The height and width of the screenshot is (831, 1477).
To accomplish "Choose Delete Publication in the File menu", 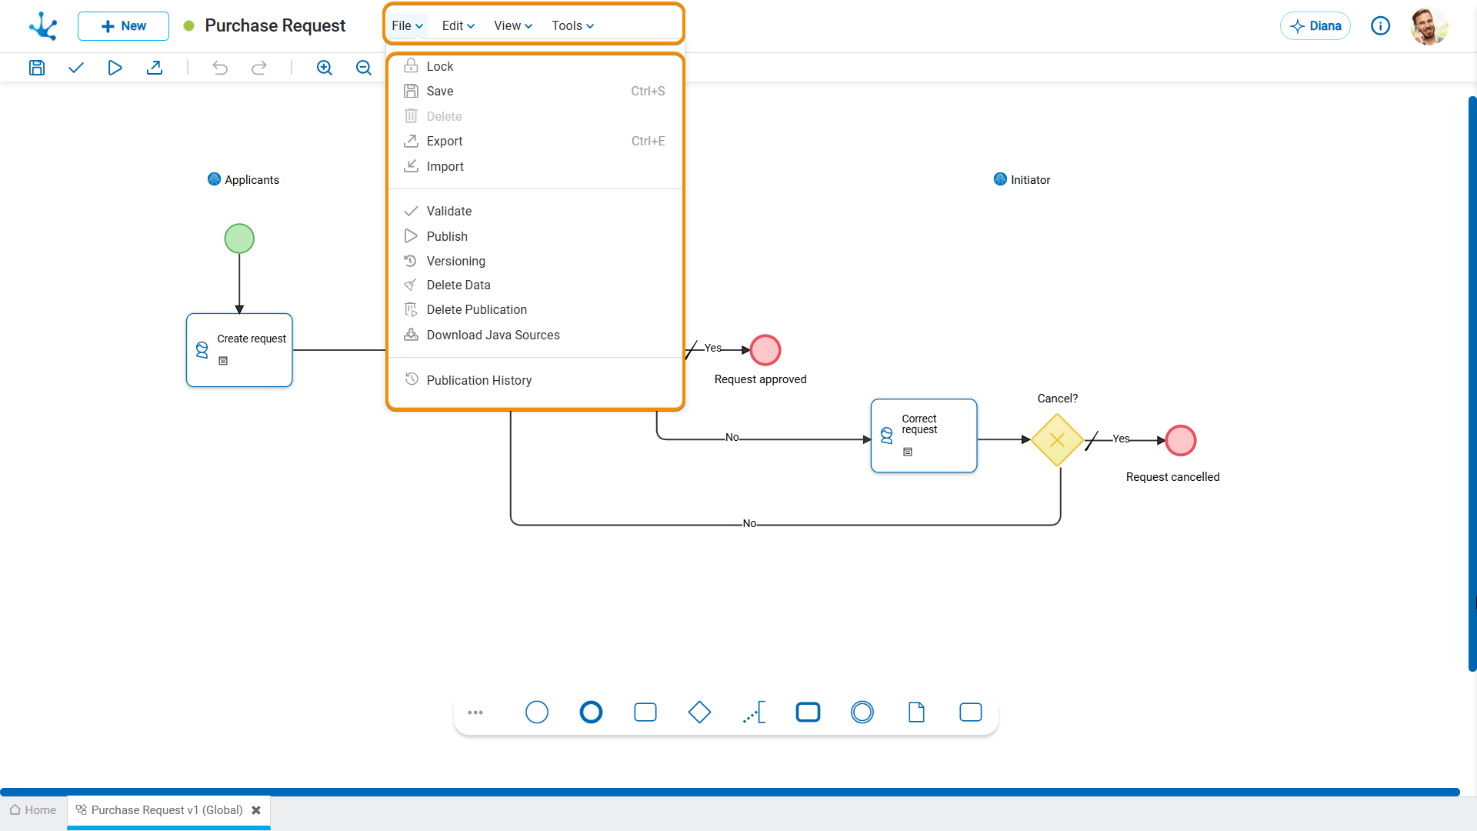I will (x=535, y=310).
